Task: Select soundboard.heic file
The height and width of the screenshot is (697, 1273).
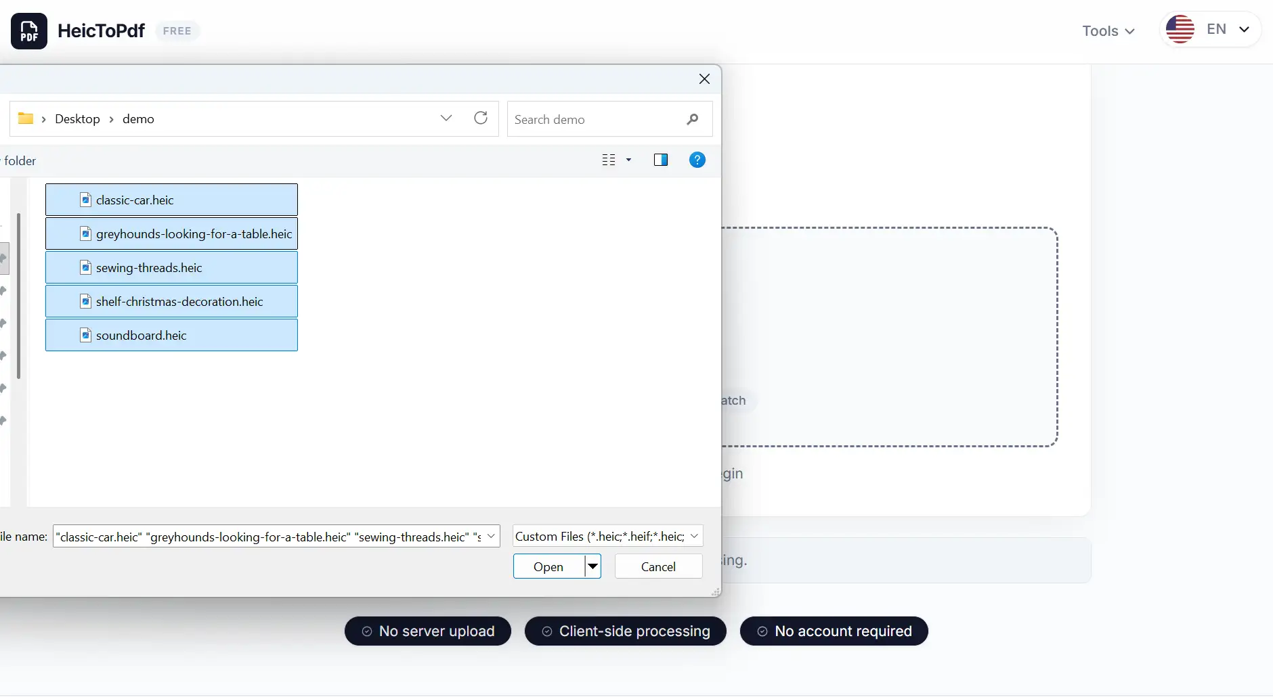Action: (171, 335)
